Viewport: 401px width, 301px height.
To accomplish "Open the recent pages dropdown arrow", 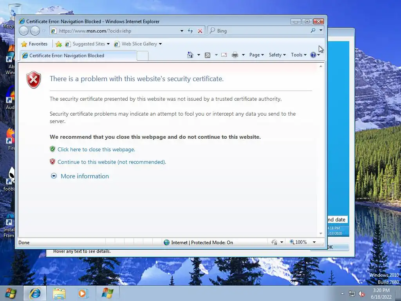I will [44, 31].
